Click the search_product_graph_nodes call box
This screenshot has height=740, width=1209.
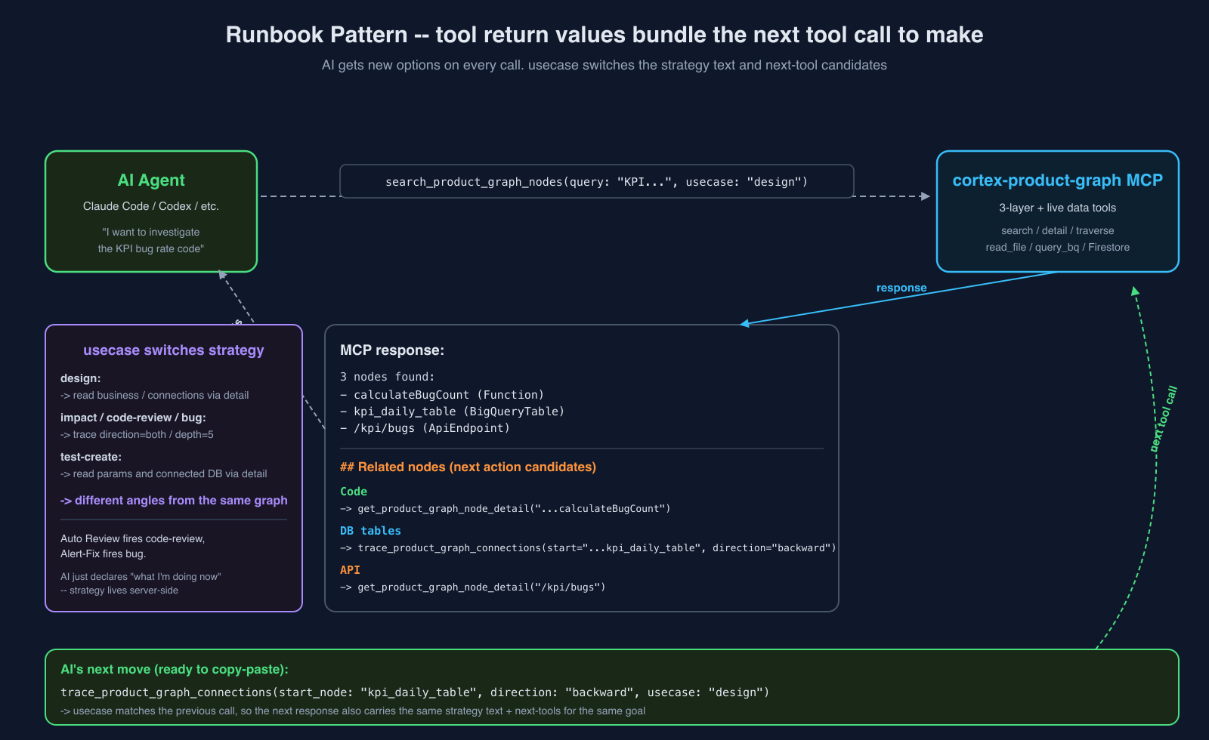coord(597,181)
